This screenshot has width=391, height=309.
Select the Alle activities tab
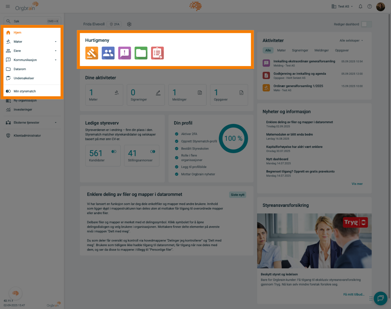coord(268,50)
